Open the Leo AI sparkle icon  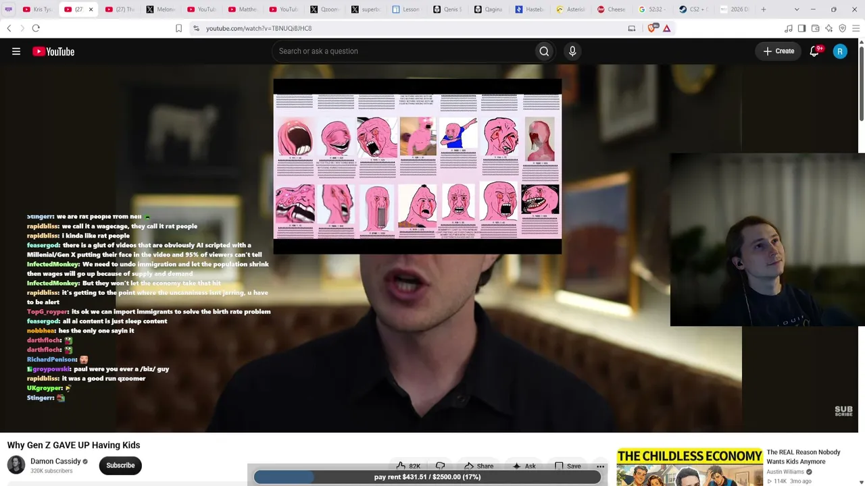829,28
